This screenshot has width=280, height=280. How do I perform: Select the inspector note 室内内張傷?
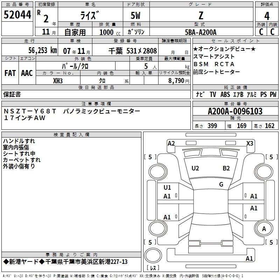tap(16, 147)
